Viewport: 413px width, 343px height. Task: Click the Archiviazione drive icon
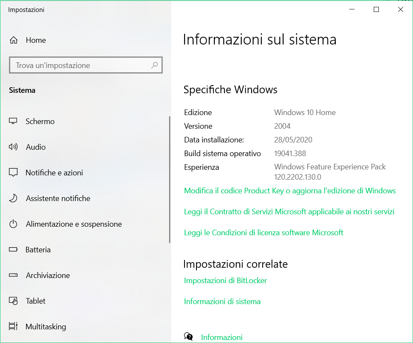(x=13, y=275)
